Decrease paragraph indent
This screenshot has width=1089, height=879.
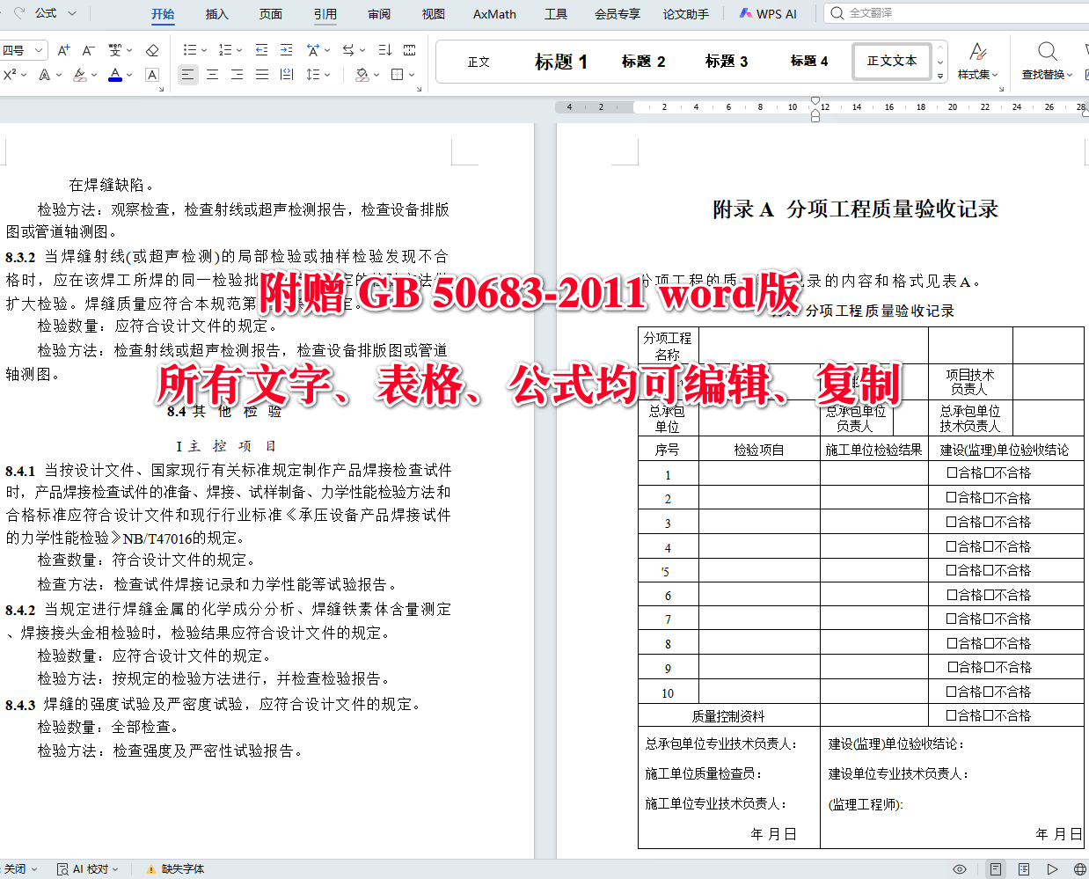click(261, 50)
